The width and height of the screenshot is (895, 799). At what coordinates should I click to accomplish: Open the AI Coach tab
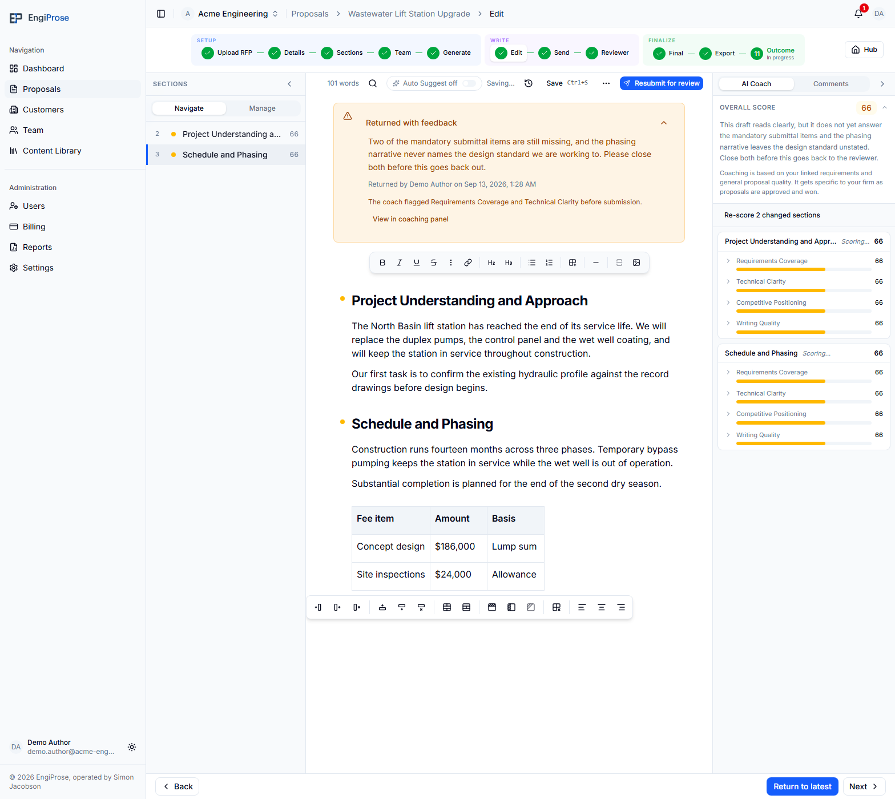756,84
